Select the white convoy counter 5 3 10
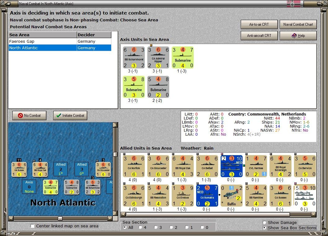 point(305,196)
